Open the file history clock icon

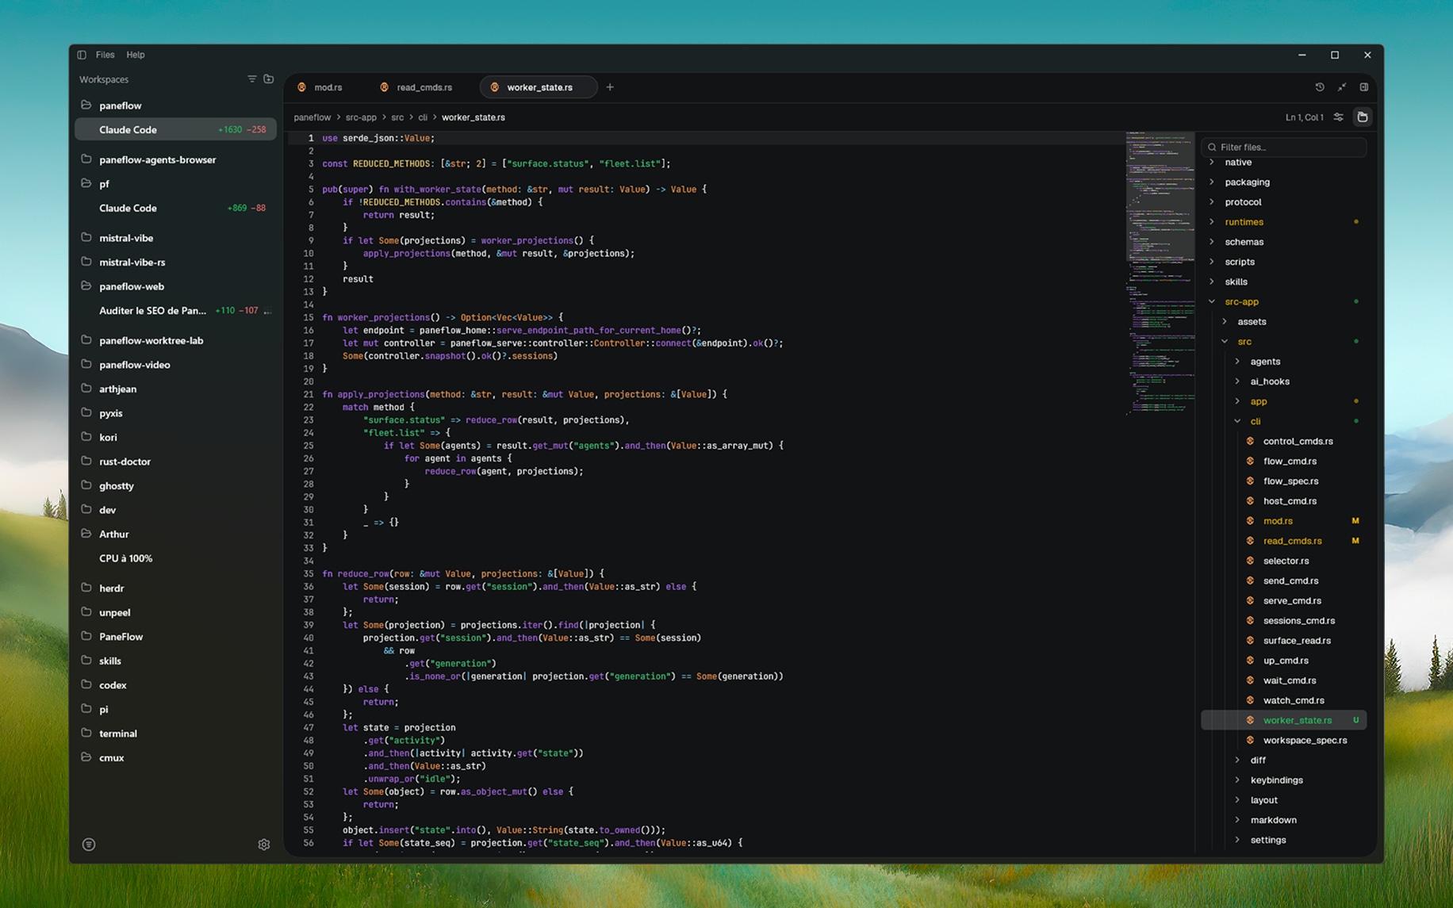[x=1320, y=87]
